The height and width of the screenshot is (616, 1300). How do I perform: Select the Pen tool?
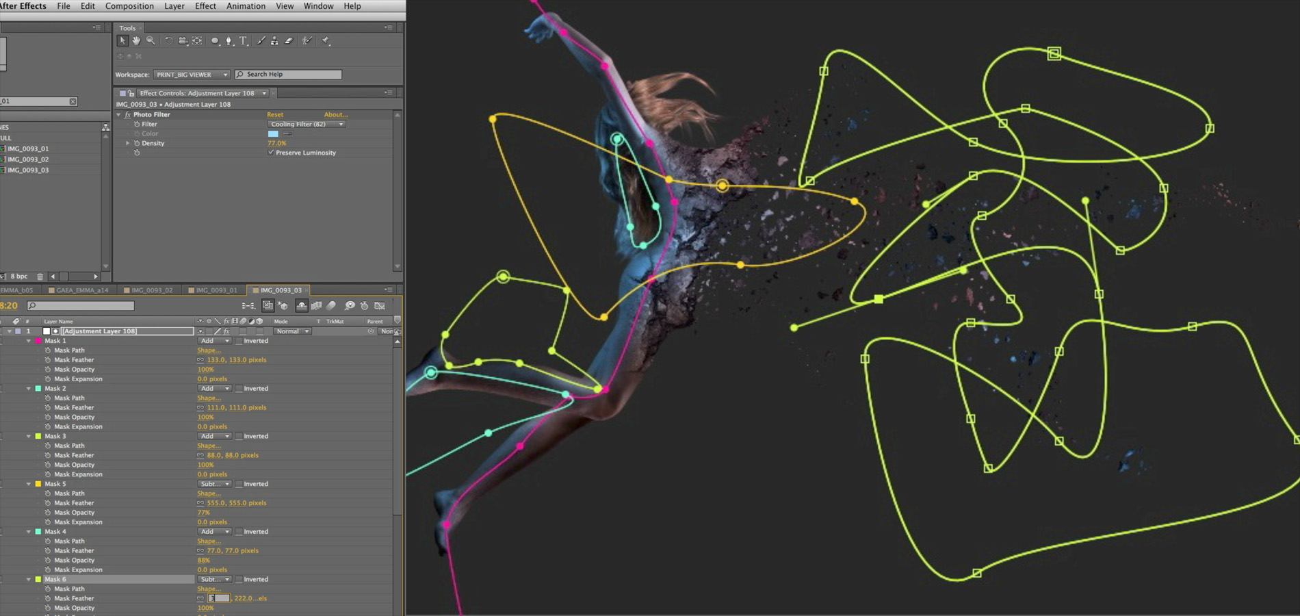(x=229, y=40)
